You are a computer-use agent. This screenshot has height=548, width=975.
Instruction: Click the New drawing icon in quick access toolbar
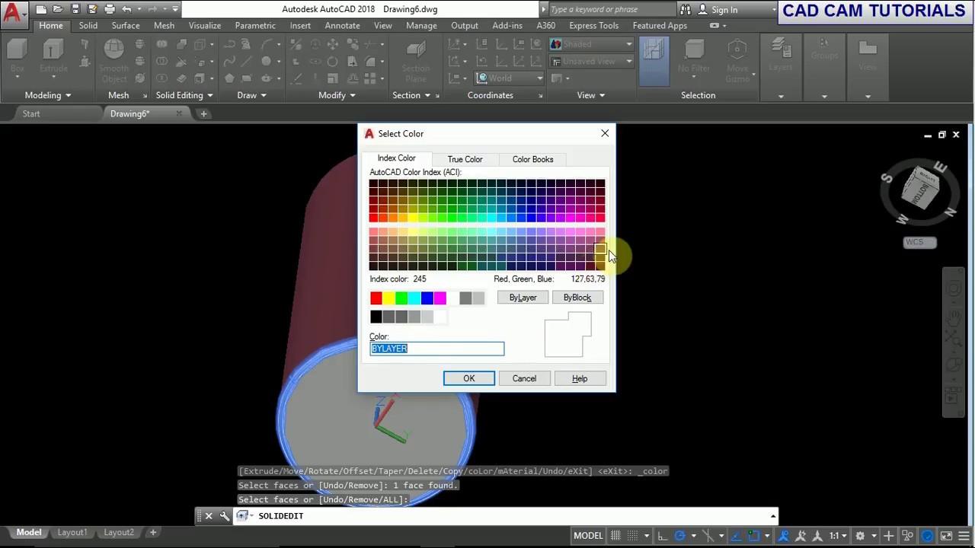41,9
